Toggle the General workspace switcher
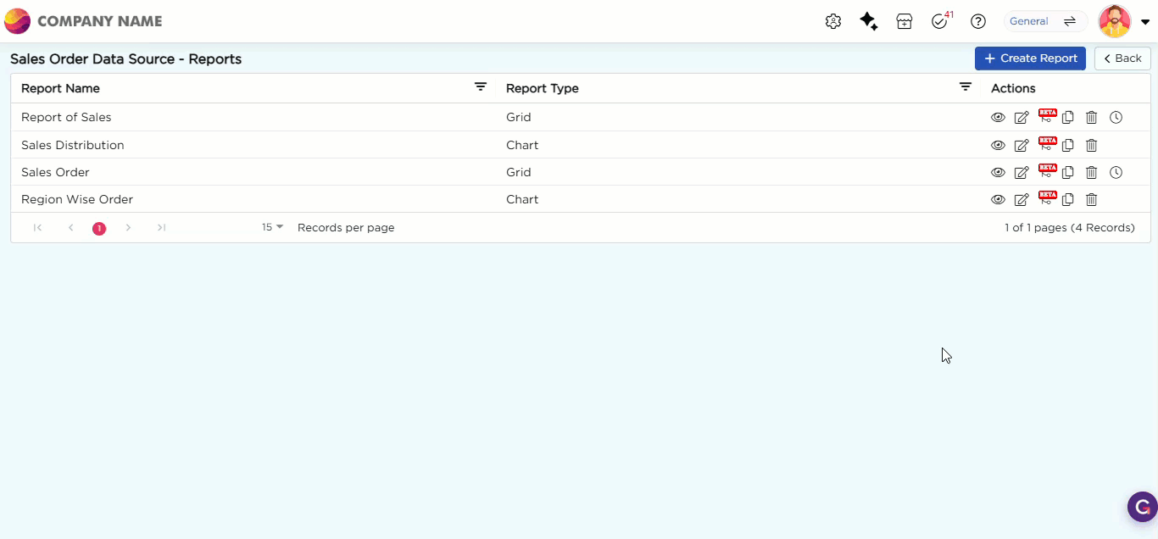The height and width of the screenshot is (539, 1158). tap(1045, 21)
